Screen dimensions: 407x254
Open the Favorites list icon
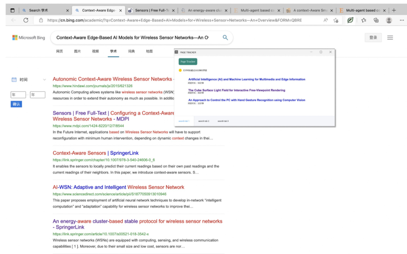click(364, 20)
